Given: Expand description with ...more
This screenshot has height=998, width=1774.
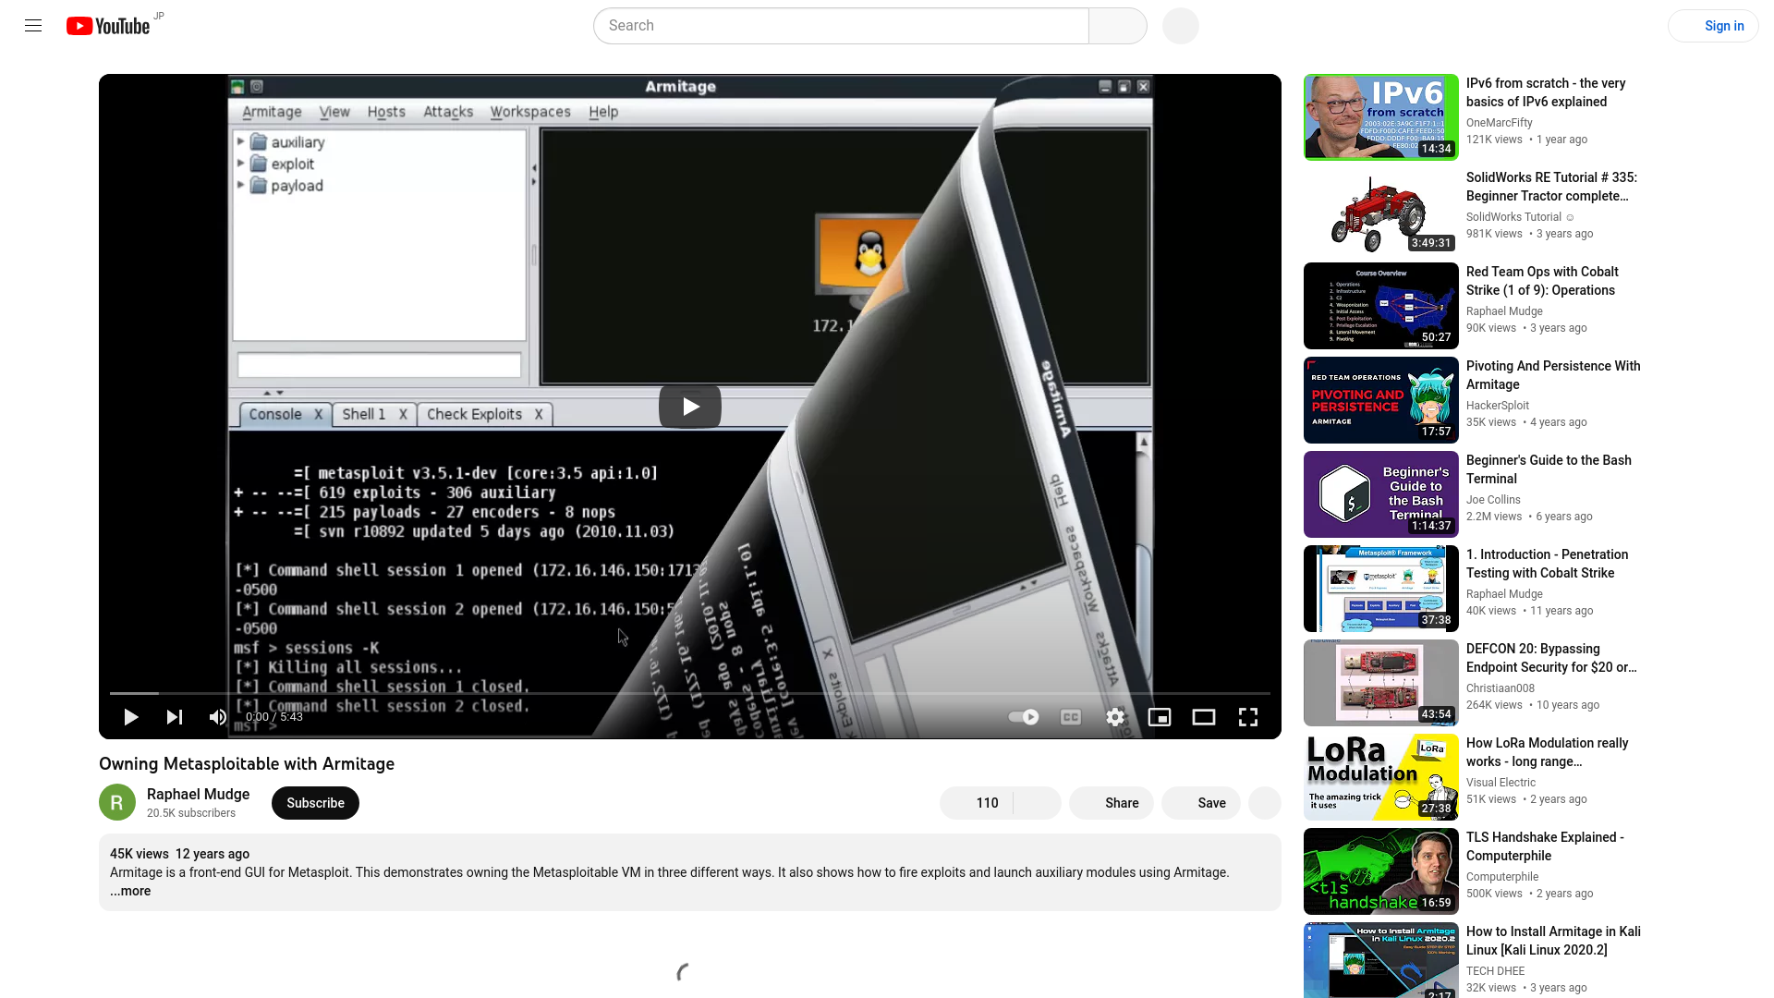Looking at the screenshot, I should [130, 891].
